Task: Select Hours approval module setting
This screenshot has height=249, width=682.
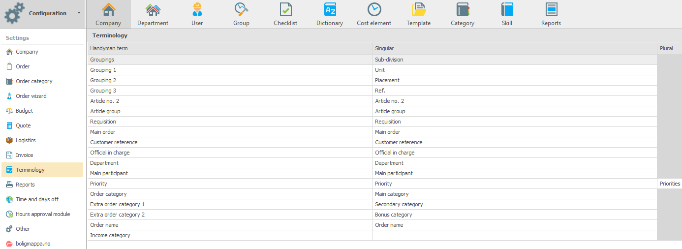Action: [x=42, y=214]
